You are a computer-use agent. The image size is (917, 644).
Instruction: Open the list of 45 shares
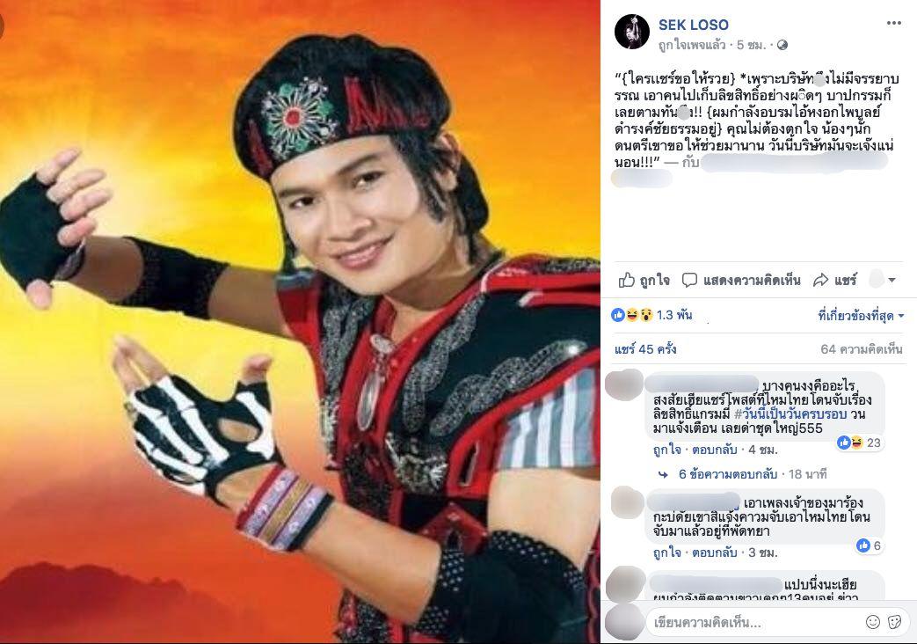click(645, 349)
